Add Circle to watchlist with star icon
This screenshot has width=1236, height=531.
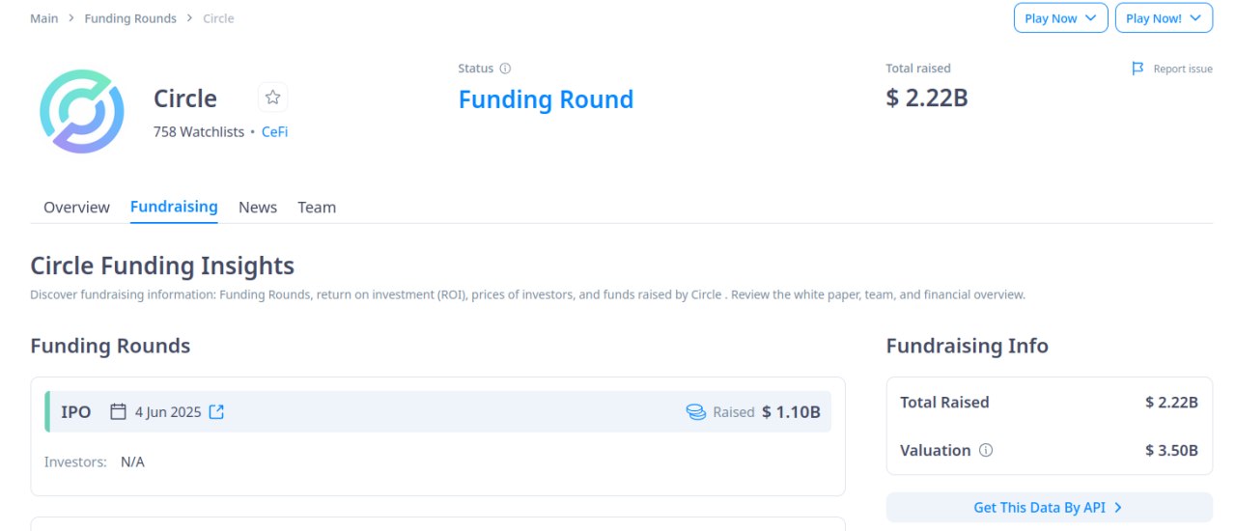[x=273, y=98]
